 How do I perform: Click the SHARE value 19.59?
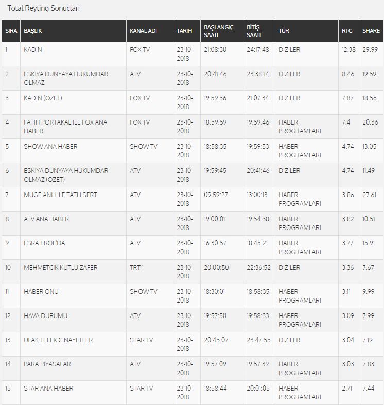[370, 74]
